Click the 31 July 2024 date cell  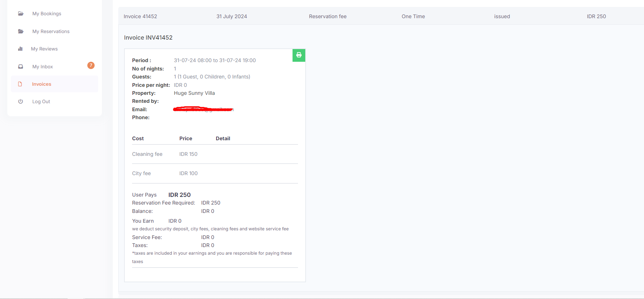click(231, 16)
